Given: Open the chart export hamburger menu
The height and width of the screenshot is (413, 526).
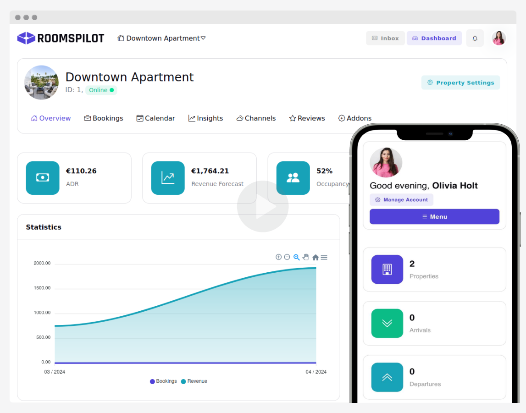Looking at the screenshot, I should 324,257.
